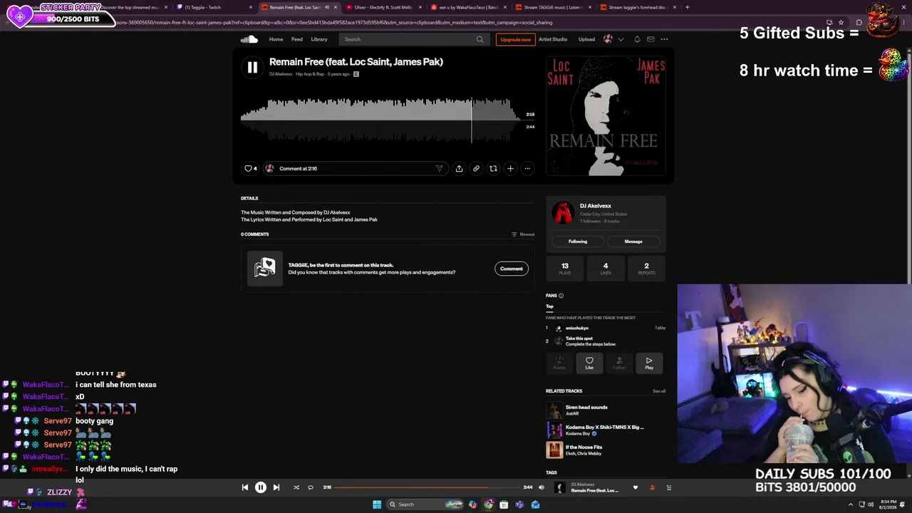
Task: Open the more options ellipsis below the waveform
Action: (527, 169)
